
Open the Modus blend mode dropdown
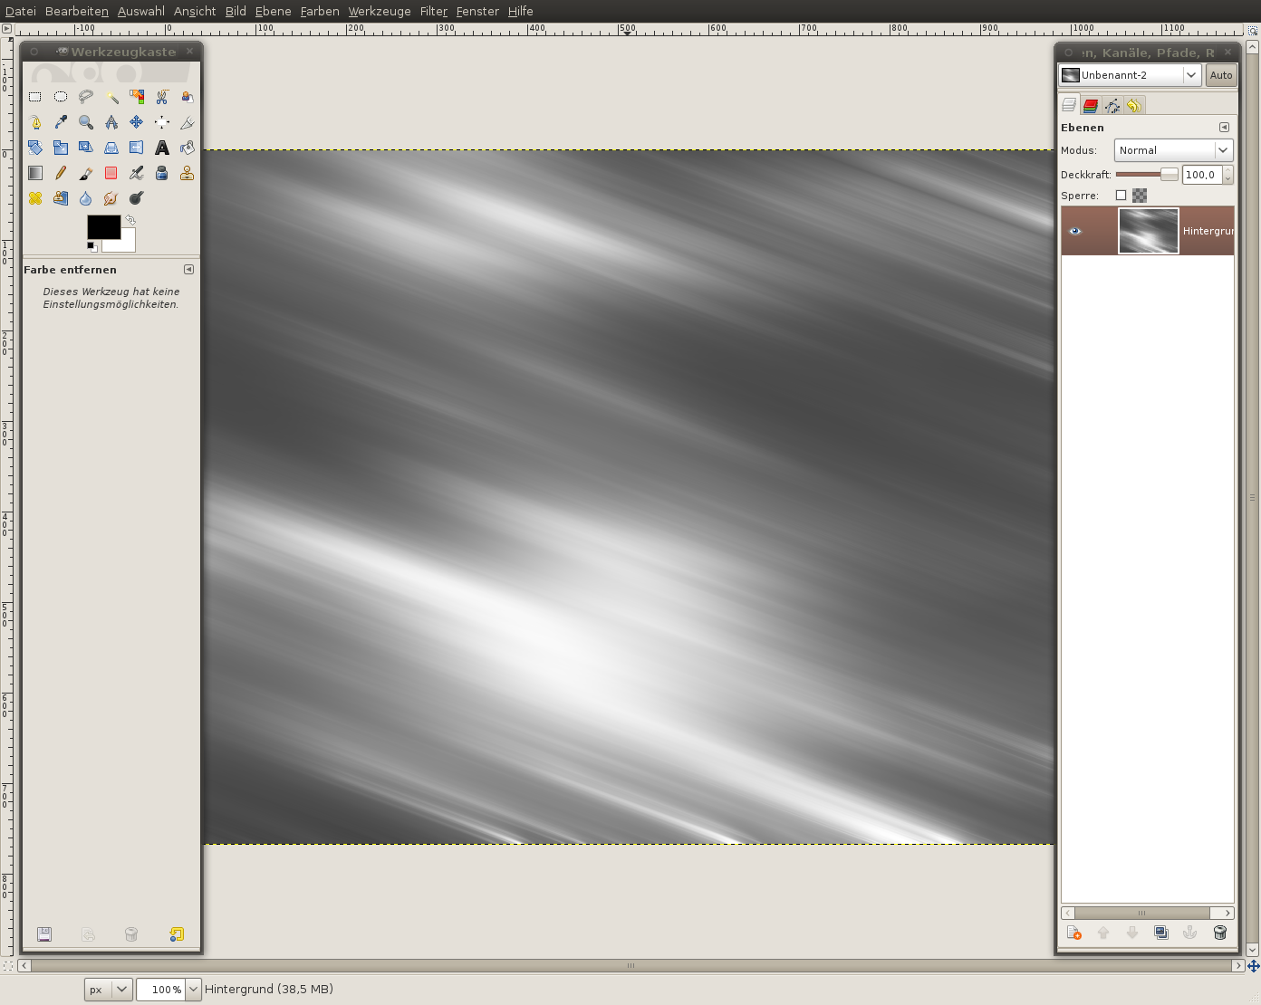(x=1173, y=150)
